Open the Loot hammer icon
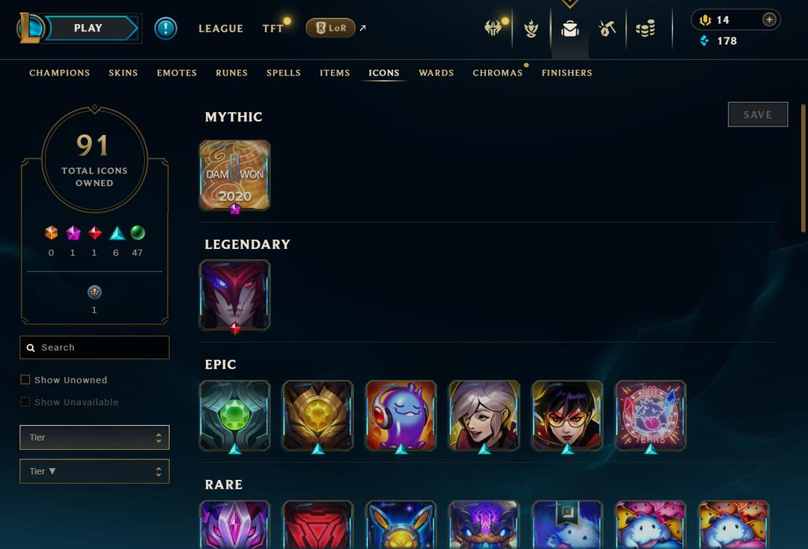 point(607,28)
